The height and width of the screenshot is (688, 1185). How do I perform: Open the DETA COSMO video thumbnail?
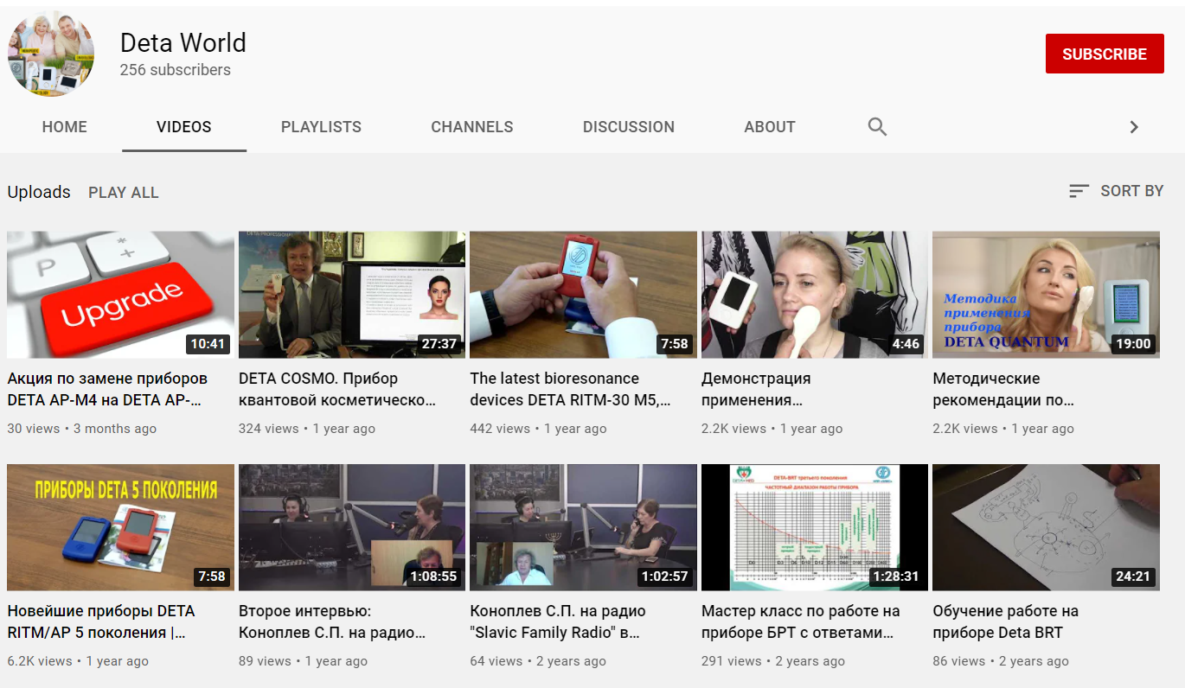tap(352, 295)
